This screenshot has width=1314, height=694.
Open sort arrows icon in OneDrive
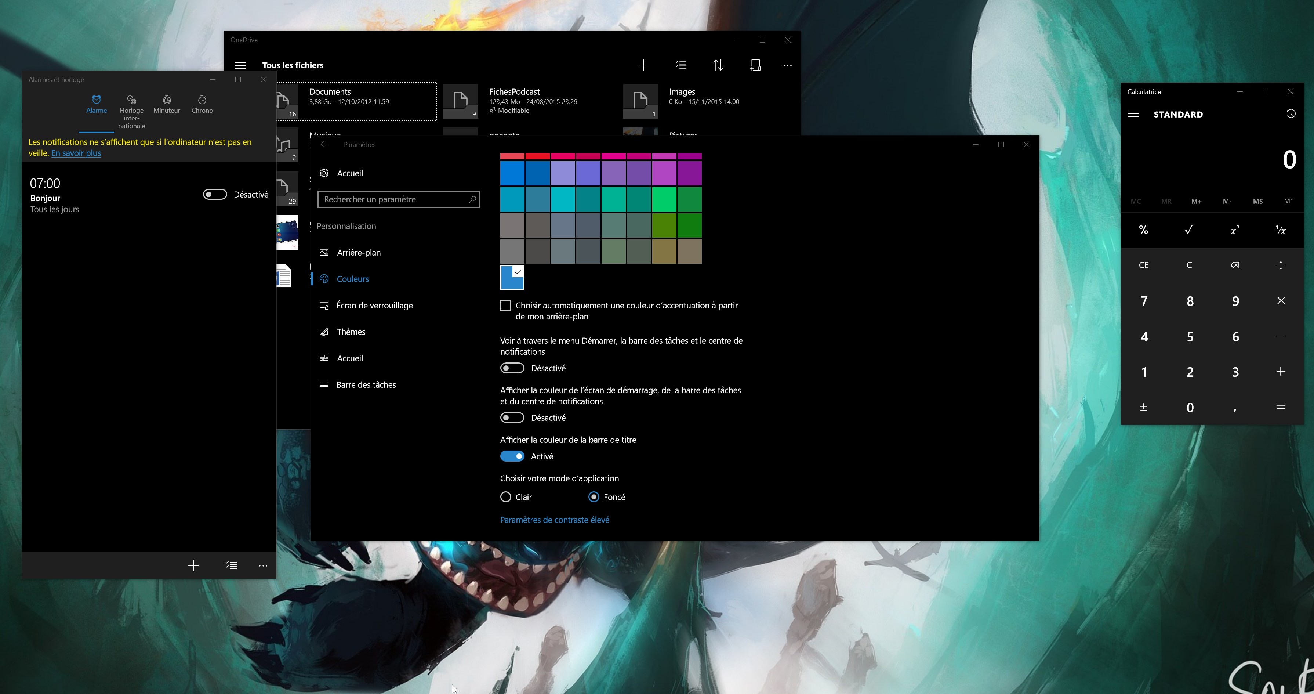[x=718, y=65]
